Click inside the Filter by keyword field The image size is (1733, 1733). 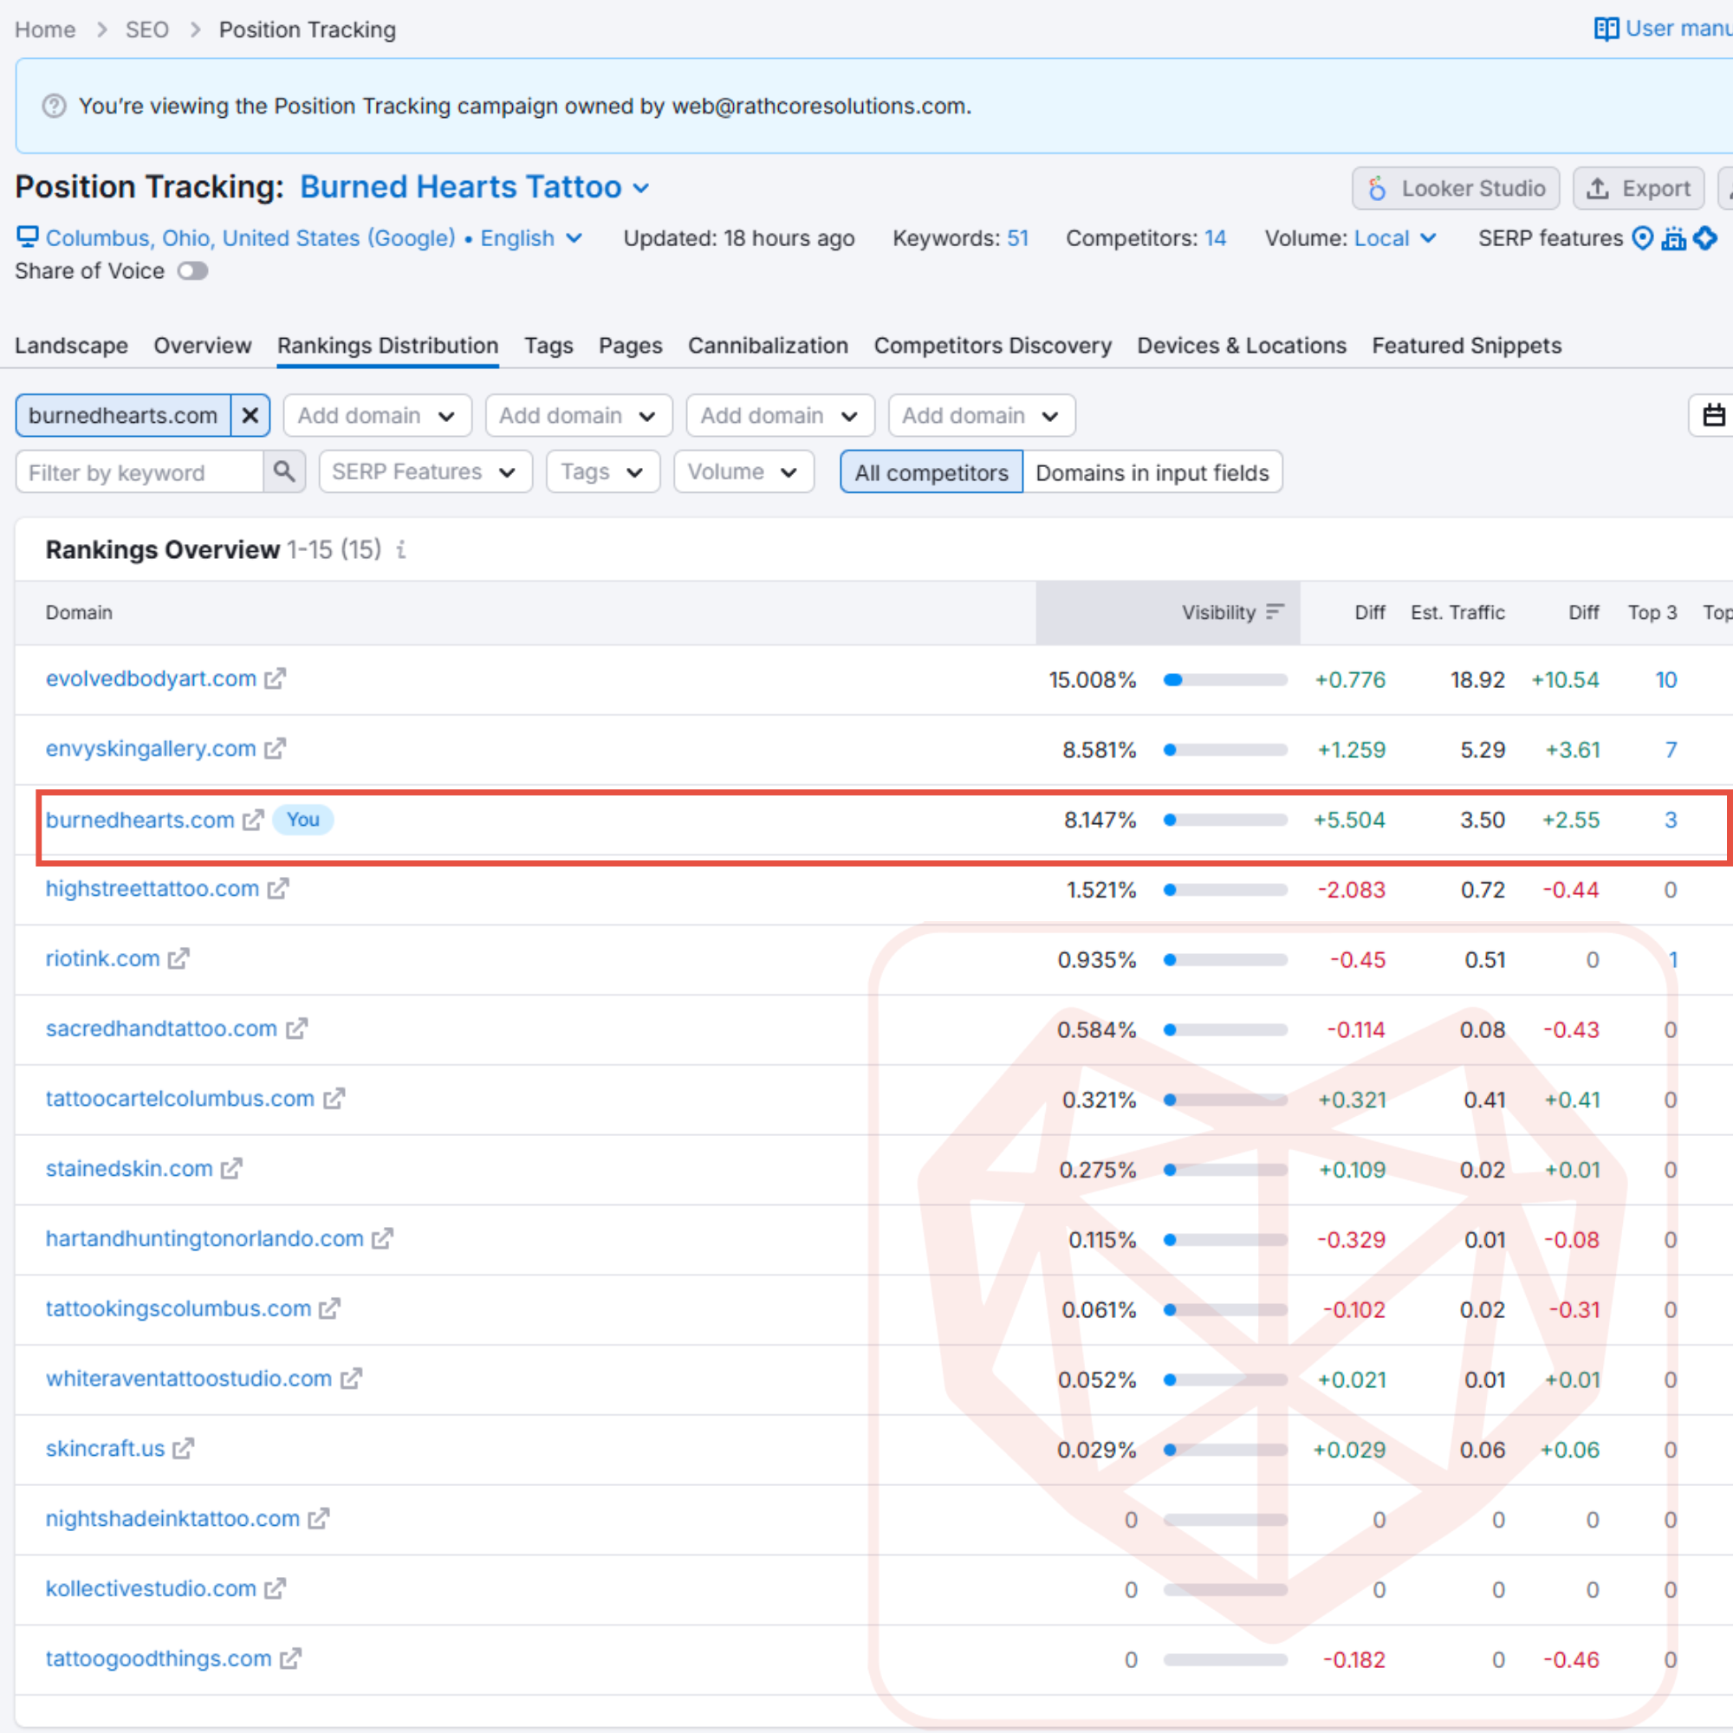(x=139, y=472)
